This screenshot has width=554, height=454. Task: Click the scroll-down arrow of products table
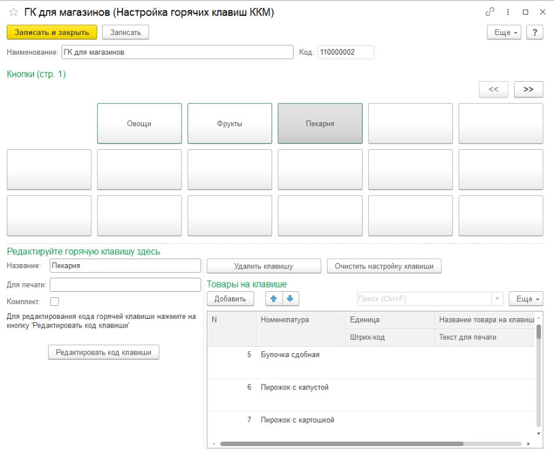coord(539,434)
